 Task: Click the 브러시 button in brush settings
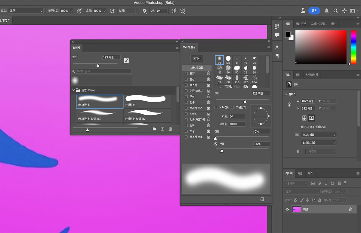[197, 58]
